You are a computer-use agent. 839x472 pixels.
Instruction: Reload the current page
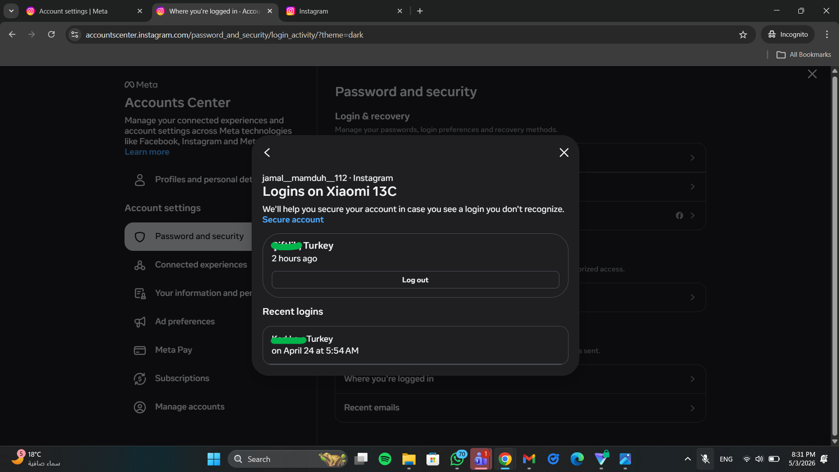[51, 35]
